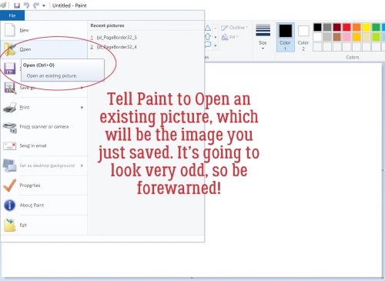This screenshot has height=281, width=385.
Task: Expand the shapes gallery more arrow
Action: (216, 46)
